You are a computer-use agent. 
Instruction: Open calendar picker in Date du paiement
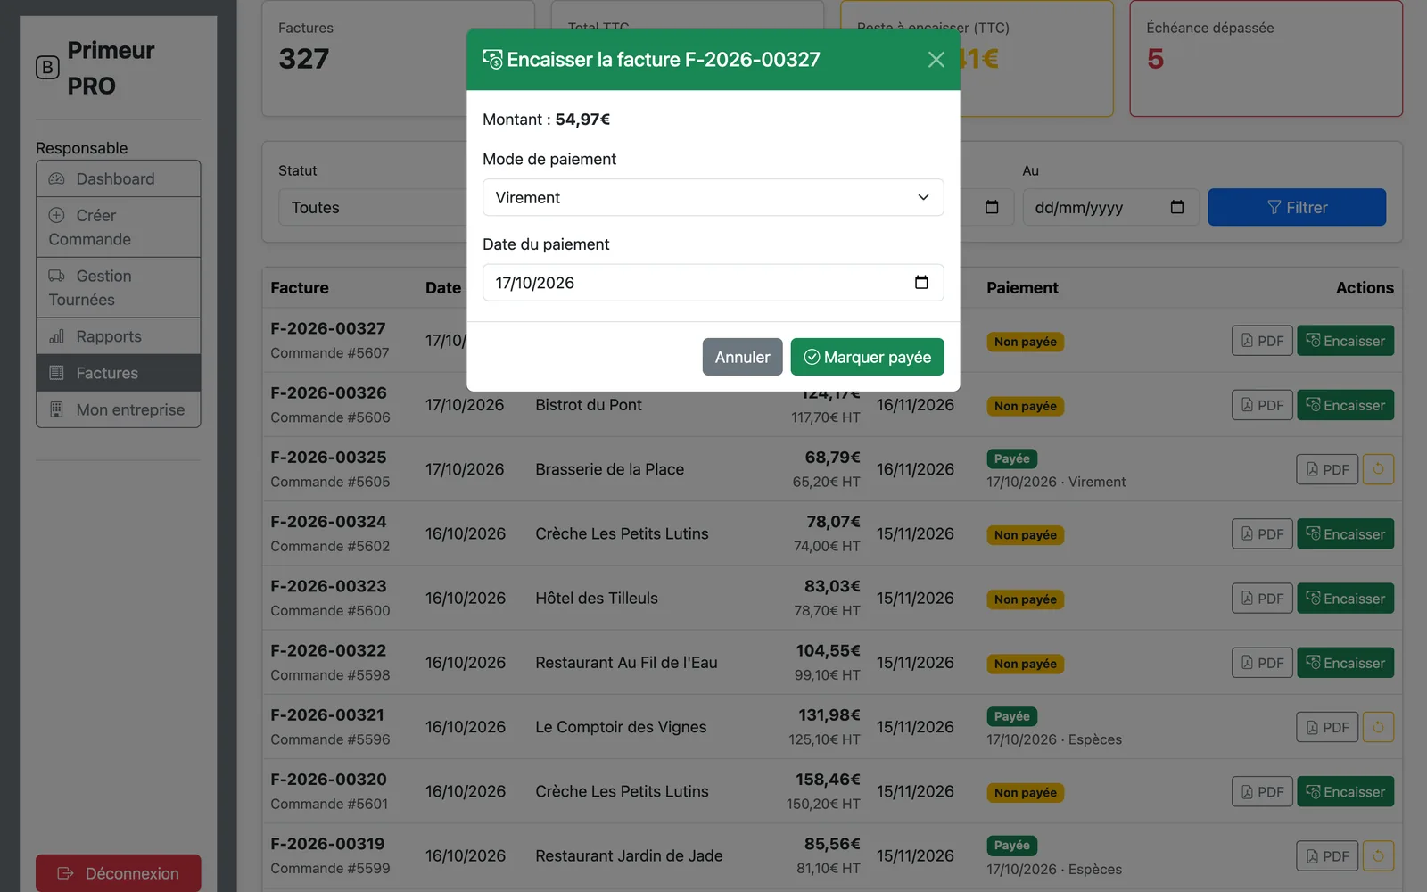click(x=921, y=283)
